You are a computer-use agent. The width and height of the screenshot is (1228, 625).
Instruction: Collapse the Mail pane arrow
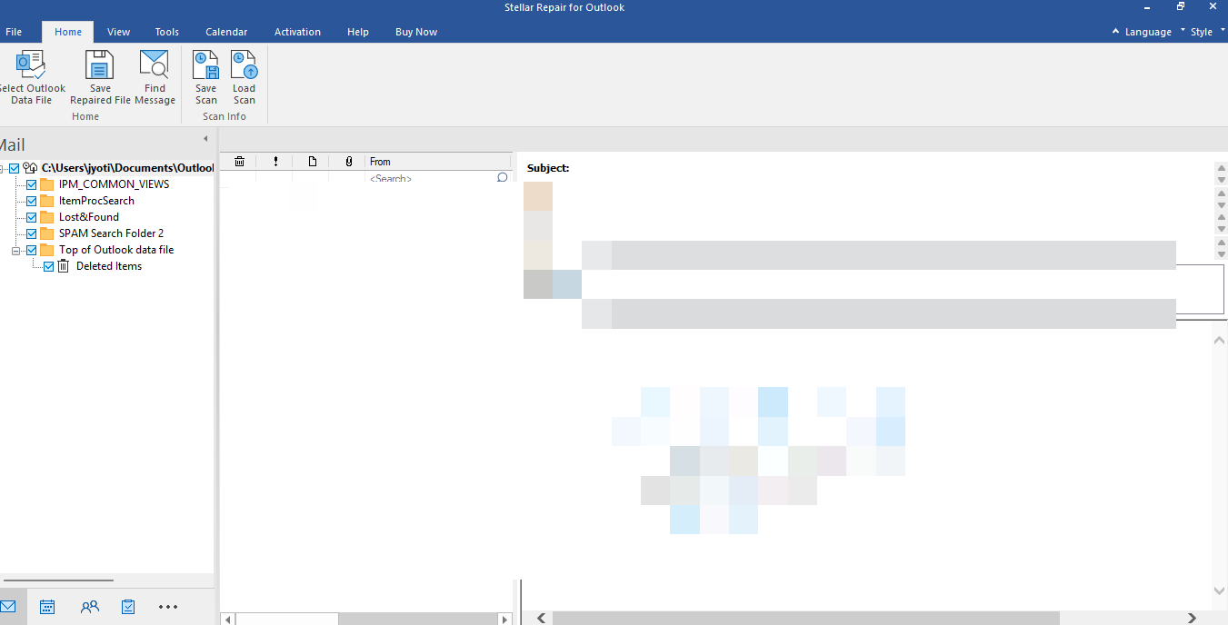tap(205, 139)
